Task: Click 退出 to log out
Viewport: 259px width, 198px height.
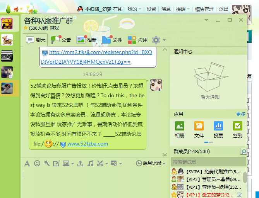Action: tap(223, 9)
